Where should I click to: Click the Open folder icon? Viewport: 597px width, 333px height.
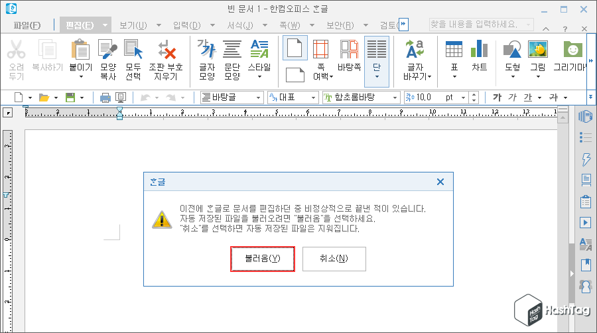(x=44, y=98)
